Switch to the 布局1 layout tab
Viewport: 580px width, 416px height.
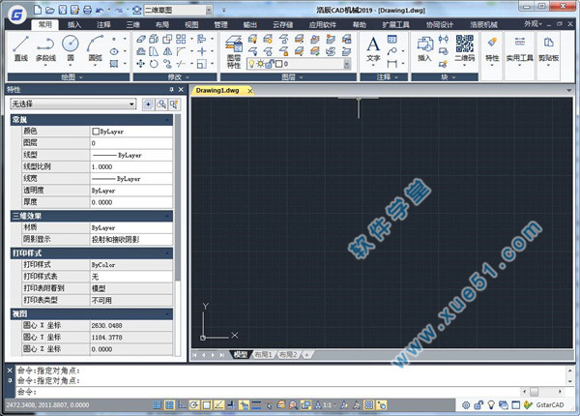click(x=262, y=355)
